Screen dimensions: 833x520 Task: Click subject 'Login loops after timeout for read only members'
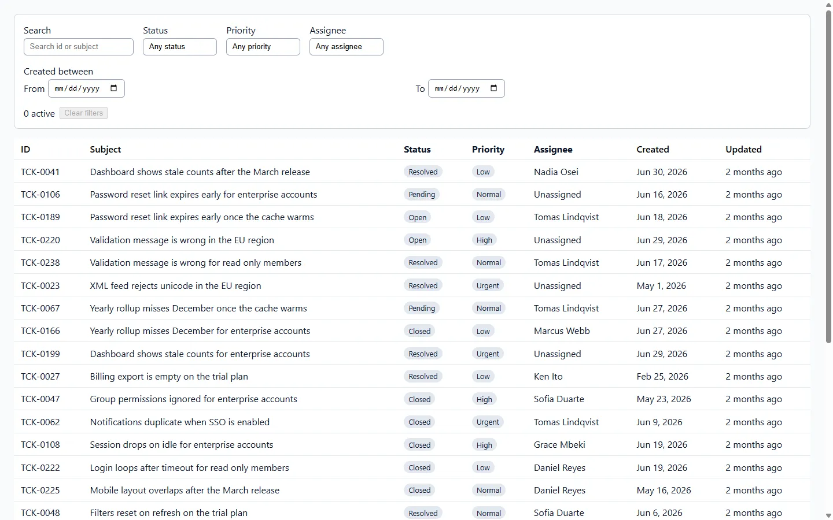click(x=189, y=467)
